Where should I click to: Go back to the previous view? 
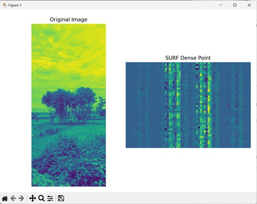[13, 198]
